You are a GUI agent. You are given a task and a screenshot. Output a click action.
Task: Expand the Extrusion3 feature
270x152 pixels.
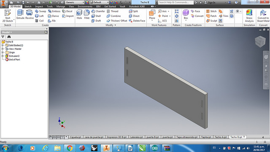pos(3,56)
